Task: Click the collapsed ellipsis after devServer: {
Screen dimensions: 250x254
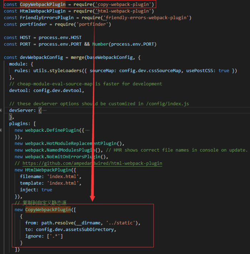Action: click(44, 111)
